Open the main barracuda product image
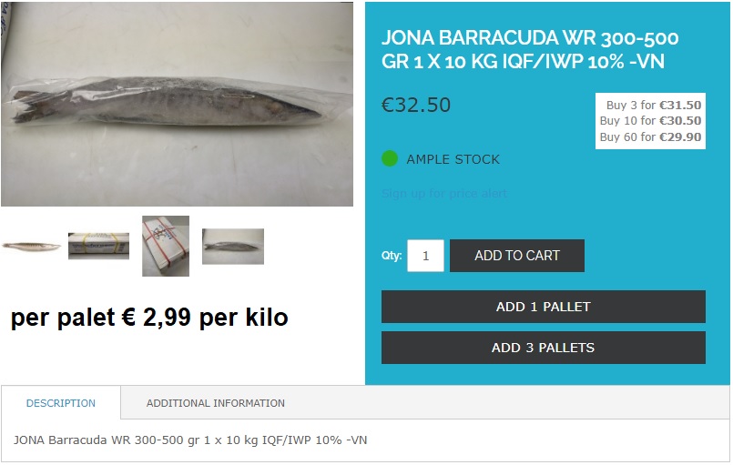Viewport: 733px width, 465px height. point(178,104)
